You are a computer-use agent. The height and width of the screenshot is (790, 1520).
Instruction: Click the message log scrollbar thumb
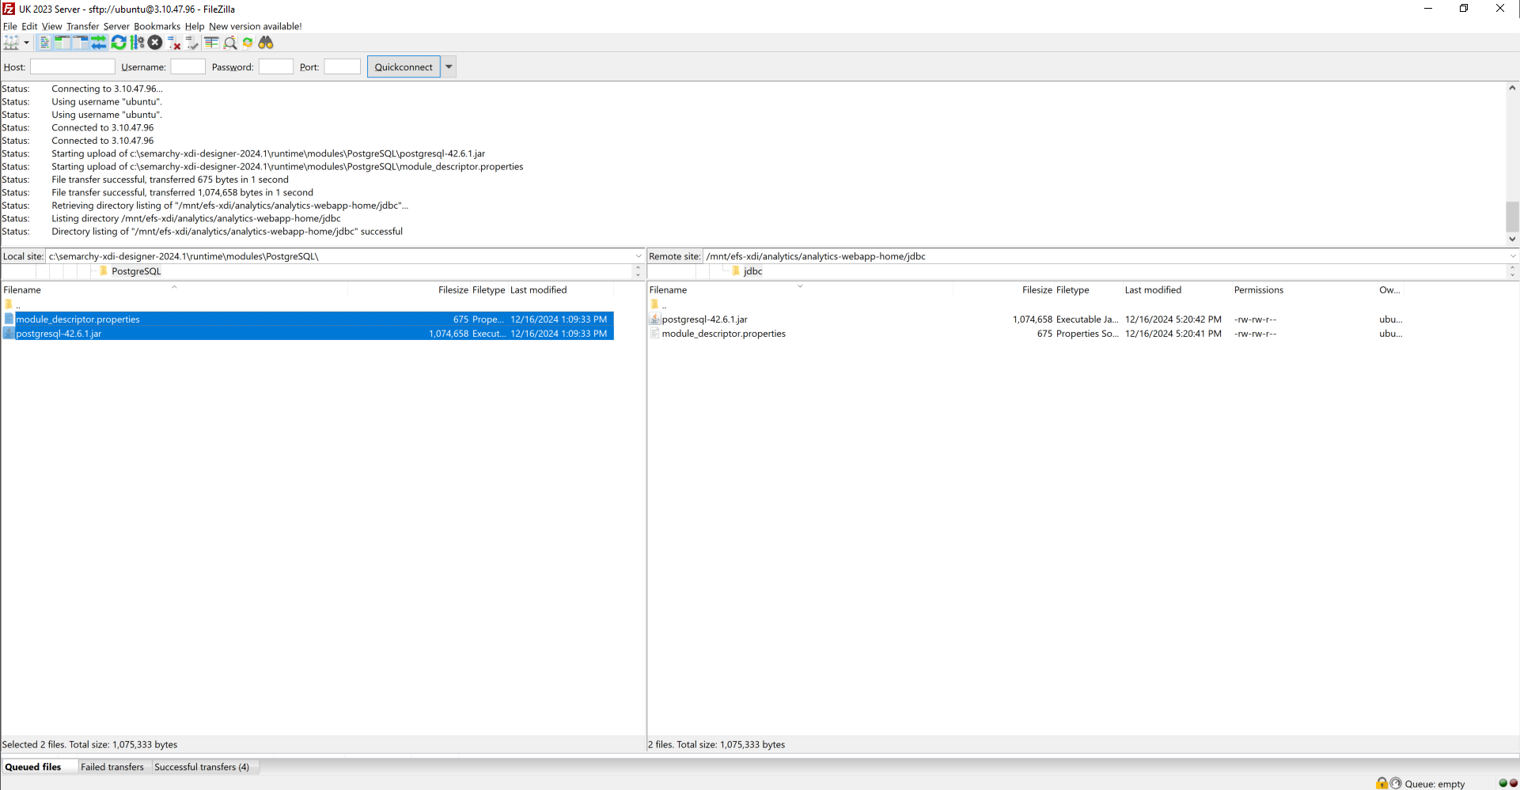click(1512, 216)
